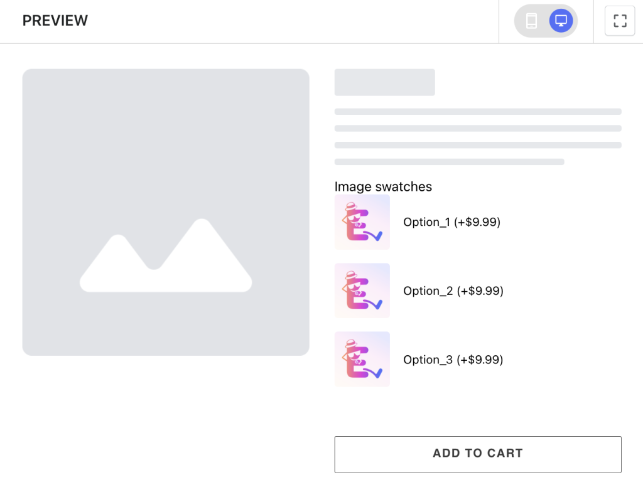This screenshot has height=492, width=643.
Task: Click the Option_2 (+$9.99) label
Action: (x=453, y=291)
